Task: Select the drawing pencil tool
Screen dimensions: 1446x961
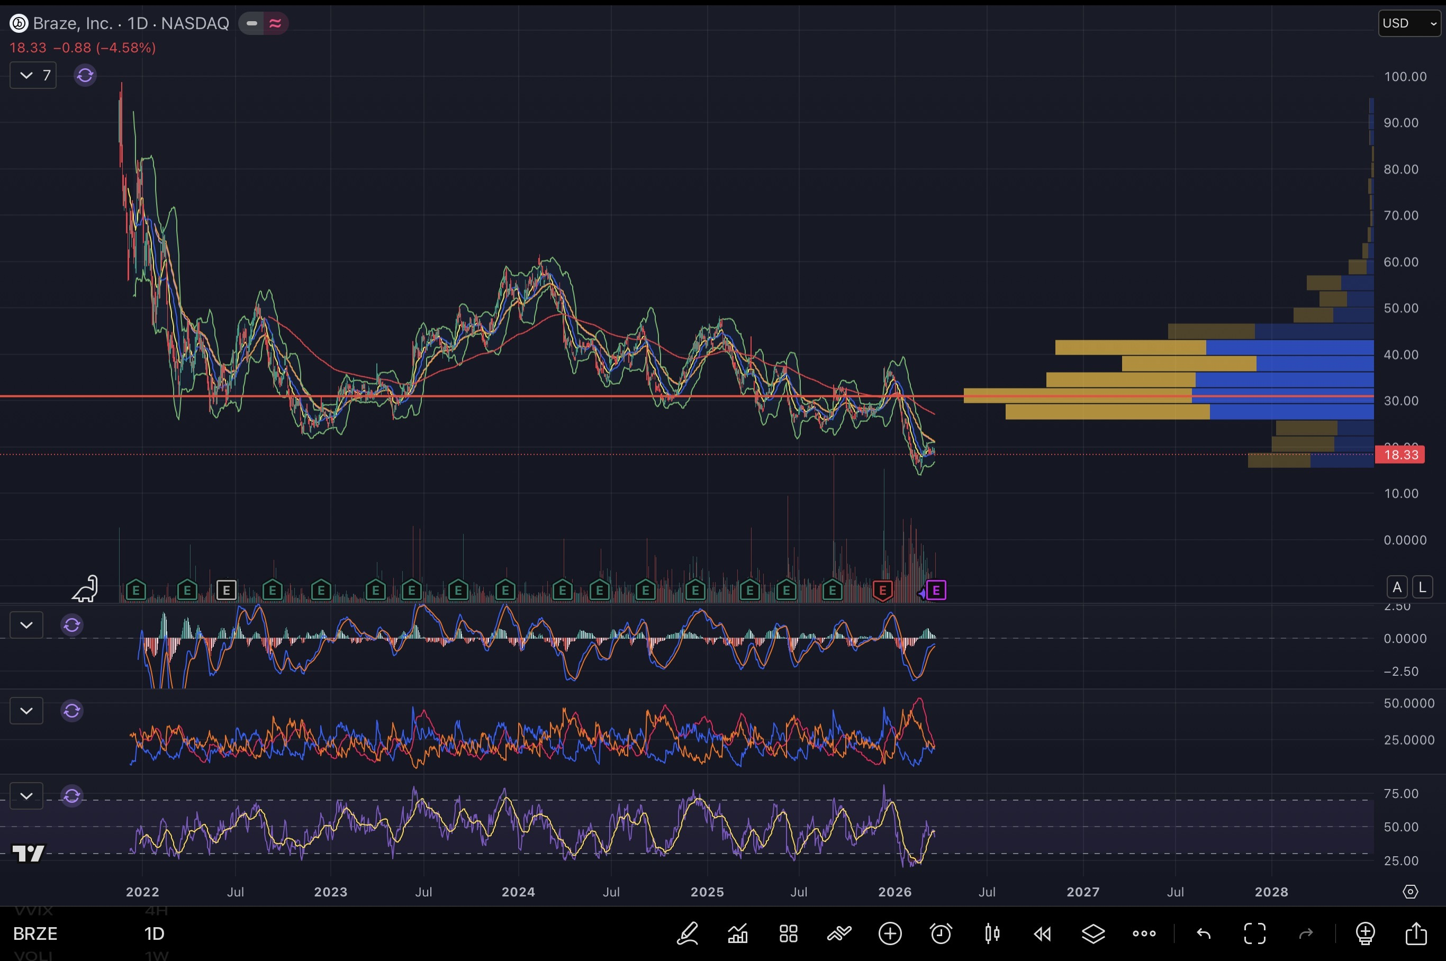Action: coord(687,933)
